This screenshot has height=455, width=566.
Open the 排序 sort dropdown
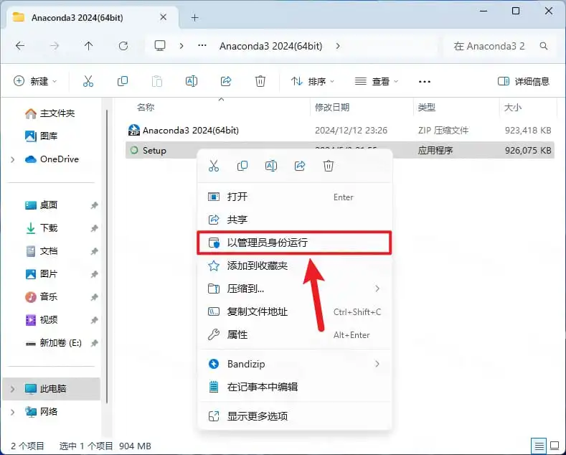tap(313, 81)
